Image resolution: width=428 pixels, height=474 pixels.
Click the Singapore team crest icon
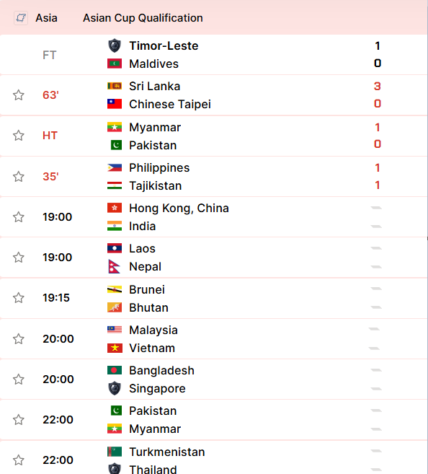(115, 388)
